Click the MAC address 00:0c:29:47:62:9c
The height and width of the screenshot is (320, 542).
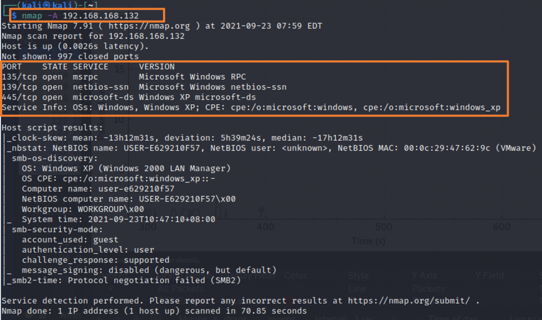tap(447, 148)
